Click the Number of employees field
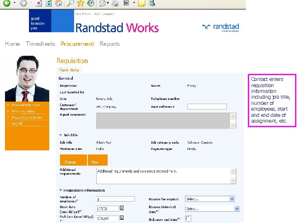 [115, 199]
